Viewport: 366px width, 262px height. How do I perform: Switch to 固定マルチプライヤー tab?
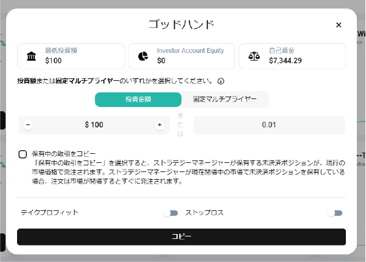tap(225, 100)
